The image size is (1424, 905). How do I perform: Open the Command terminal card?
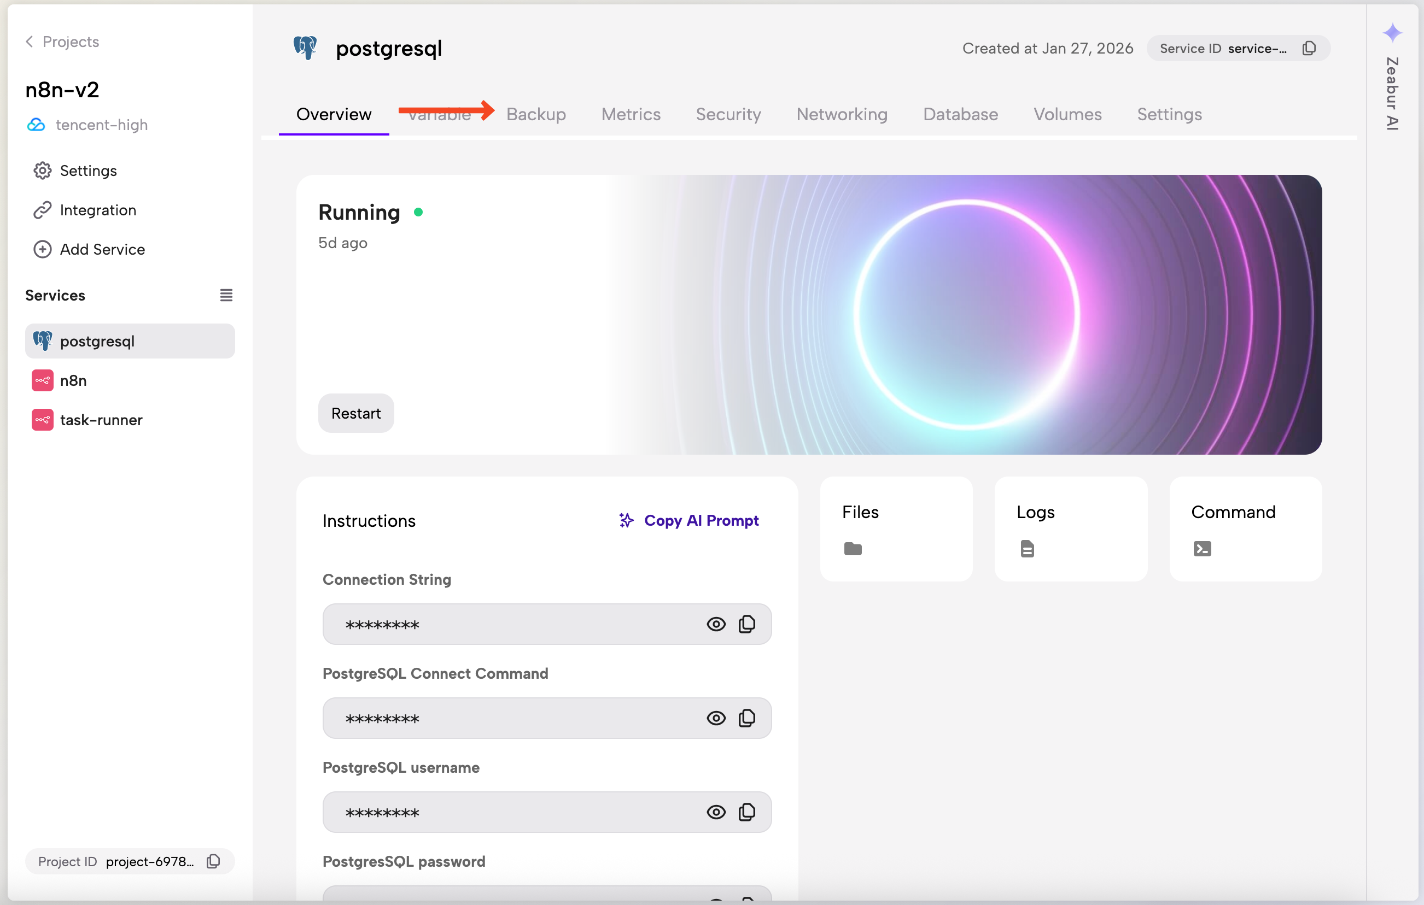(1245, 529)
